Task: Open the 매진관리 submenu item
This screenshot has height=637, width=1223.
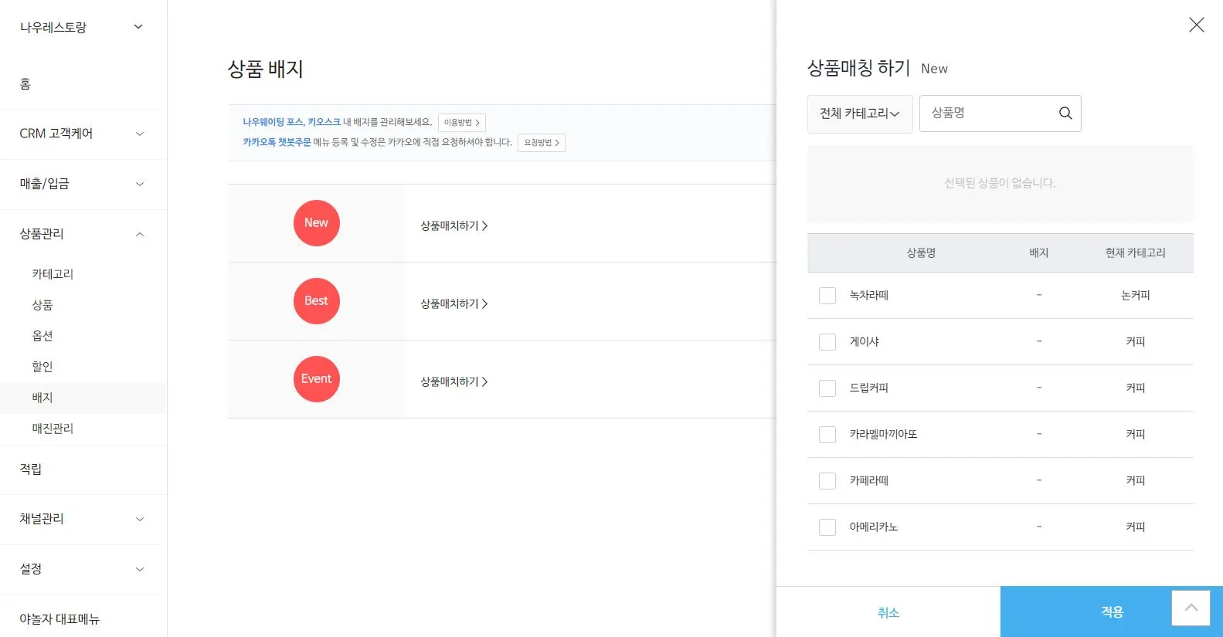Action: (53, 429)
